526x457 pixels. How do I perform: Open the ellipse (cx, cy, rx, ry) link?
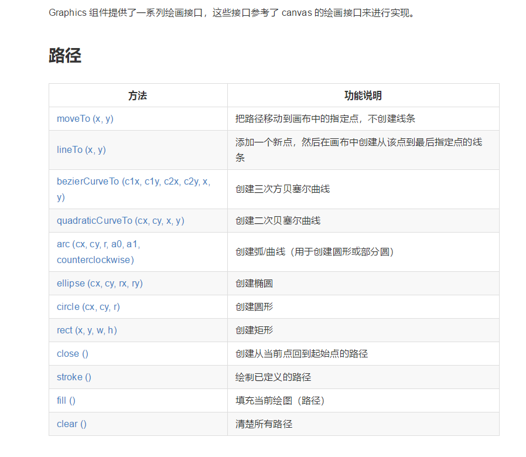(100, 284)
